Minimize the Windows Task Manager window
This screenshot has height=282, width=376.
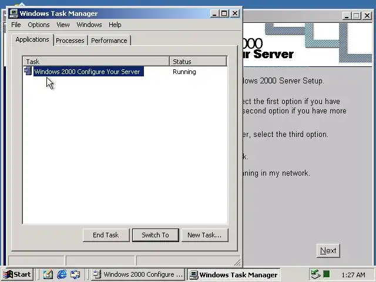point(214,14)
